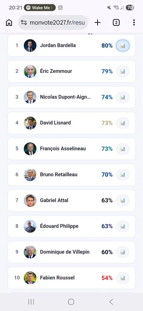Tap bar chart icon for David Lisnard
The width and height of the screenshot is (143, 311).
123,123
